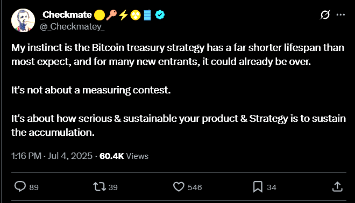Image resolution: width=355 pixels, height=203 pixels.
Task: Click the blue verified checkmark badge
Action: coord(160,15)
